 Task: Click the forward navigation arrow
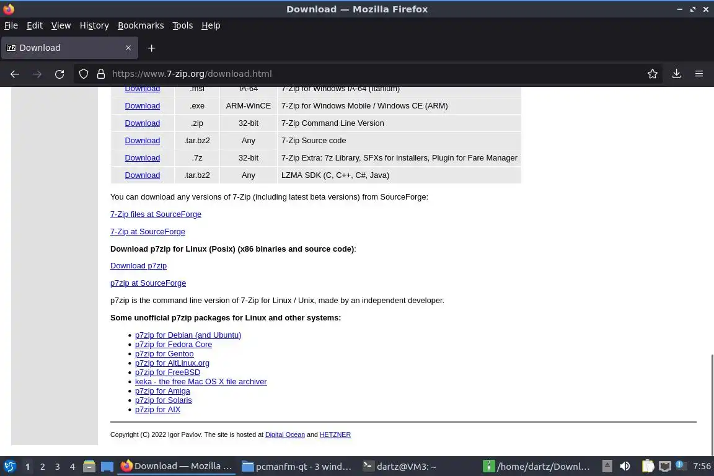37,74
